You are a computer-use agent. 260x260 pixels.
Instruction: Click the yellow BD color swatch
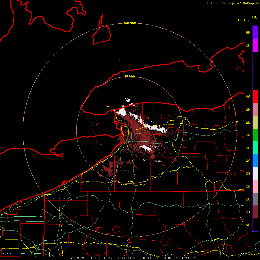pyautogui.click(x=255, y=122)
